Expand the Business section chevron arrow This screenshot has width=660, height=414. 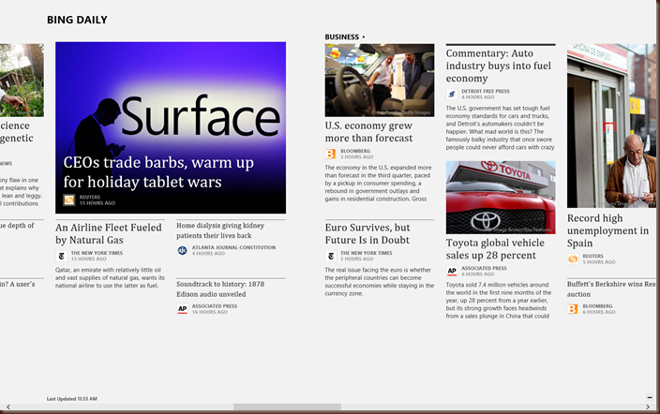(364, 37)
